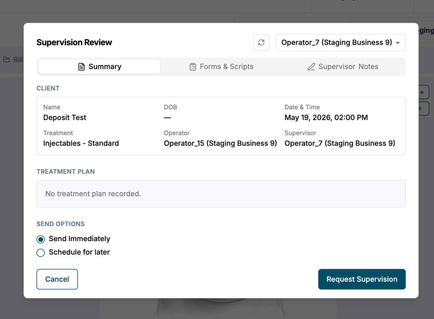Open the Operator_7 supervisor dropdown
Image resolution: width=434 pixels, height=319 pixels.
(340, 42)
